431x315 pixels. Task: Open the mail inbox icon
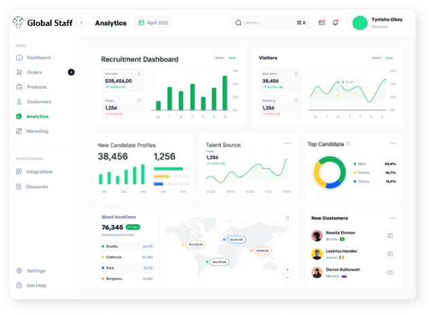(321, 22)
